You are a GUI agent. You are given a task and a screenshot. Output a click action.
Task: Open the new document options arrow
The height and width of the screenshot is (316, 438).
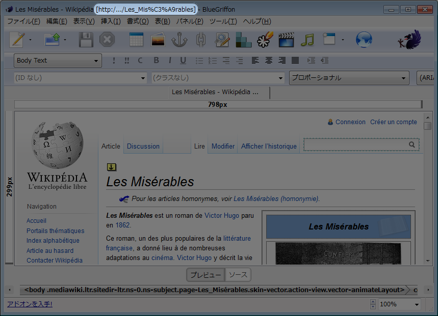tap(30, 40)
